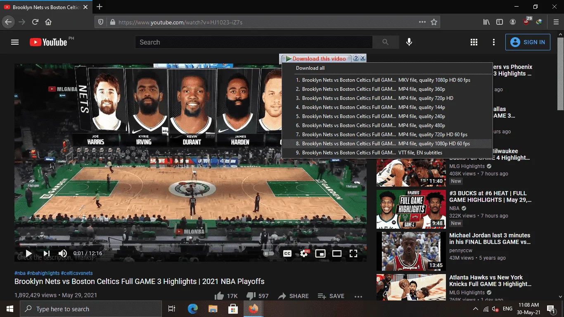The height and width of the screenshot is (317, 564).
Task: Open more actions menu below the video
Action: (x=358, y=296)
